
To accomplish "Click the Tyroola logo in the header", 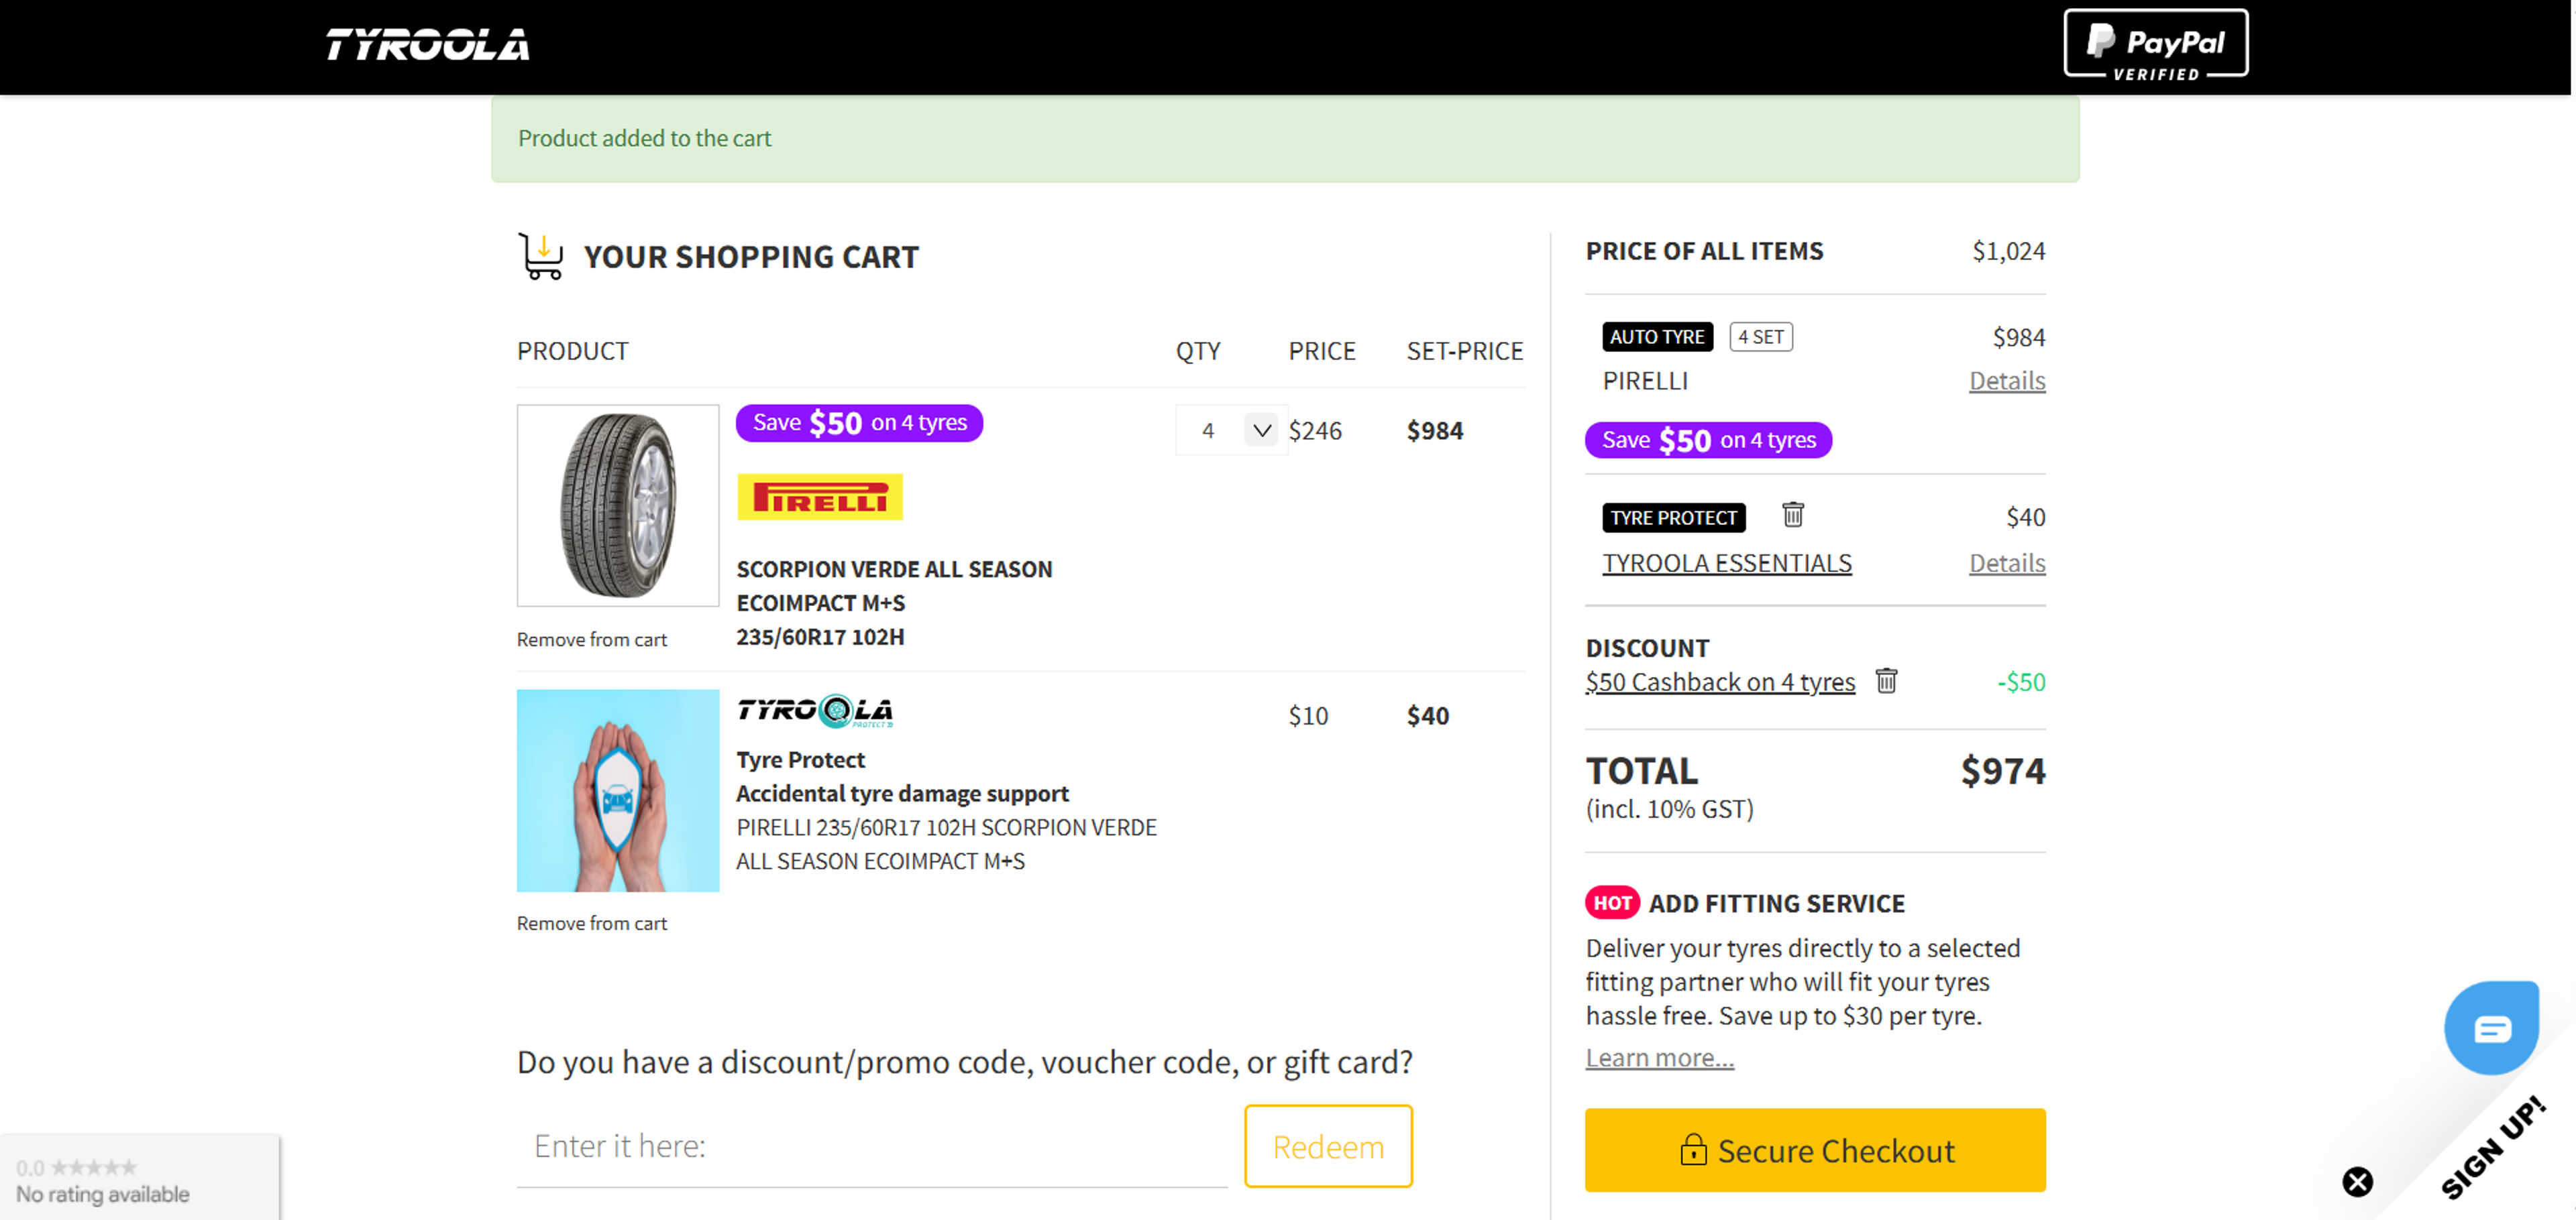I will [x=427, y=45].
